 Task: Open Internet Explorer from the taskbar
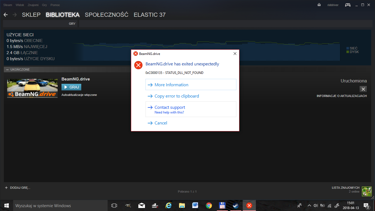click(x=168, y=206)
